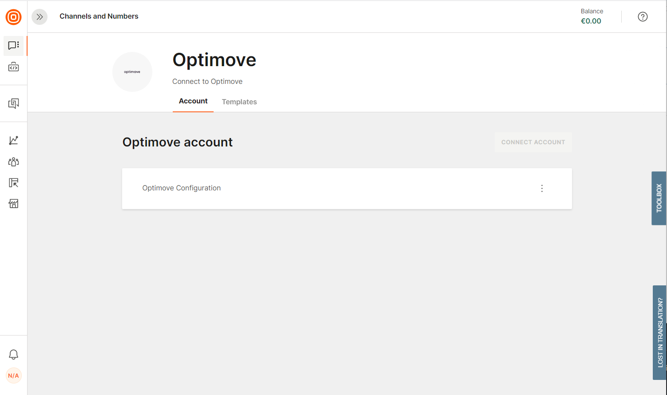Click the Infobip logo home icon

tap(13, 17)
